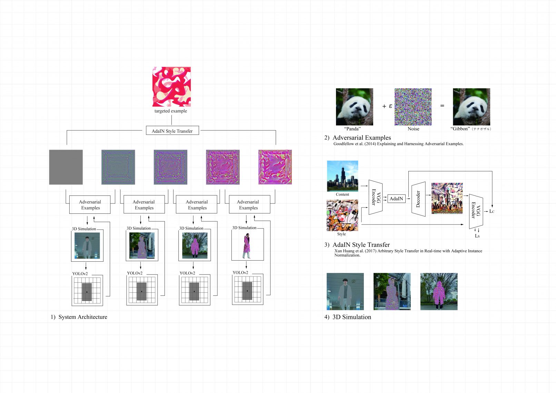556x393 pixels.
Task: Click the "4) 3D Simulation" heading text
Action: [348, 317]
